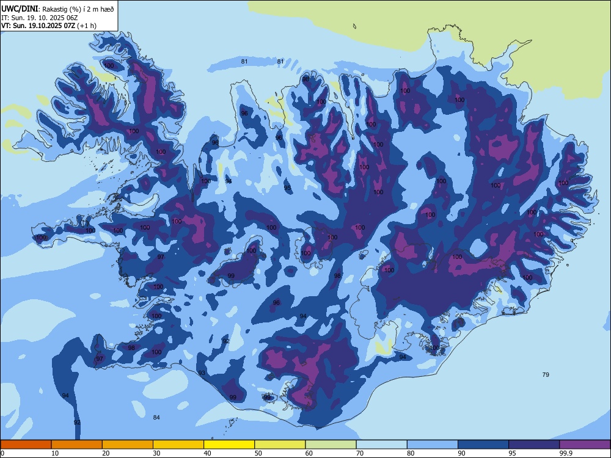The image size is (611, 458).
Task: Click the pale blue 70–80 legend swatch
Action: point(381,445)
